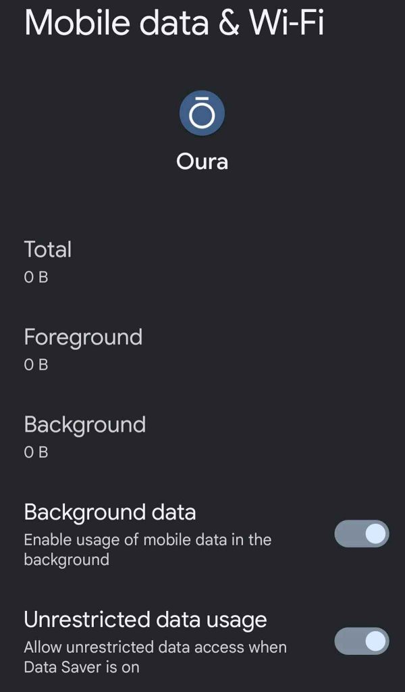Click the word 'Wi-Fi' in the header
This screenshot has width=405, height=692.
(x=287, y=22)
